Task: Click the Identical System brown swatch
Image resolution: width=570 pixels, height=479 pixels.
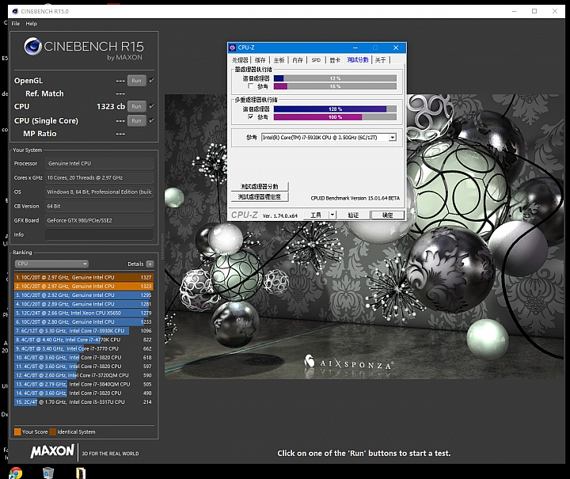Action: pyautogui.click(x=53, y=431)
